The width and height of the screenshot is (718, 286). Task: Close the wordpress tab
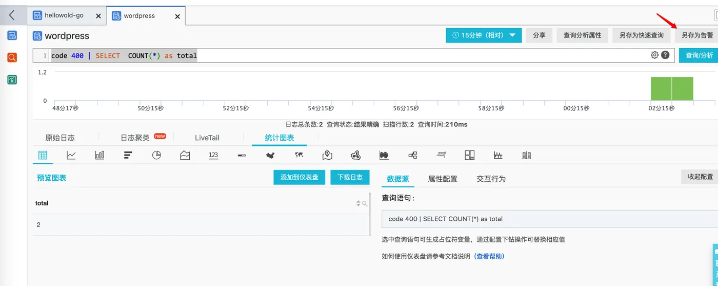point(177,16)
